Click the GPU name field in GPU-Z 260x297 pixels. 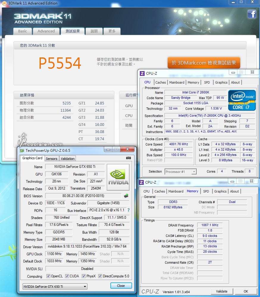click(x=75, y=166)
